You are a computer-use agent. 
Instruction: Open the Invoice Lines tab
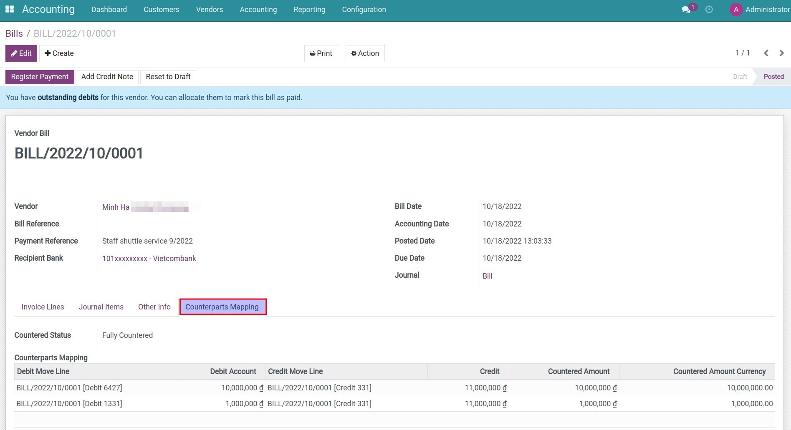tap(42, 307)
